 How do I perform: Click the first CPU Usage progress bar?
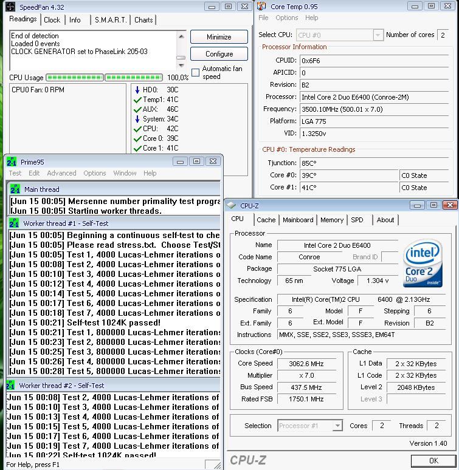pyautogui.click(x=74, y=77)
